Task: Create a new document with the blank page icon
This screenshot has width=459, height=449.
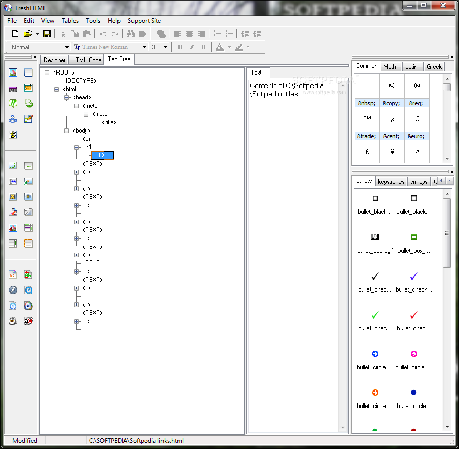Action: pyautogui.click(x=15, y=34)
